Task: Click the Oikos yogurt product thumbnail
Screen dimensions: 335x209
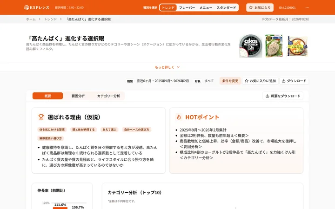Action: click(x=251, y=46)
